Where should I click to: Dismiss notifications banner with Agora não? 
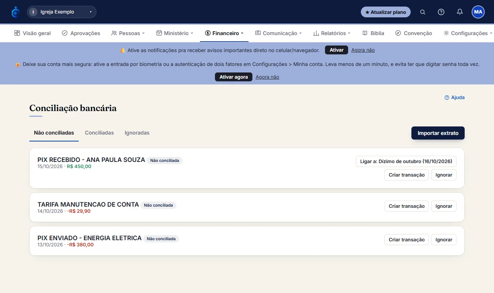(363, 50)
